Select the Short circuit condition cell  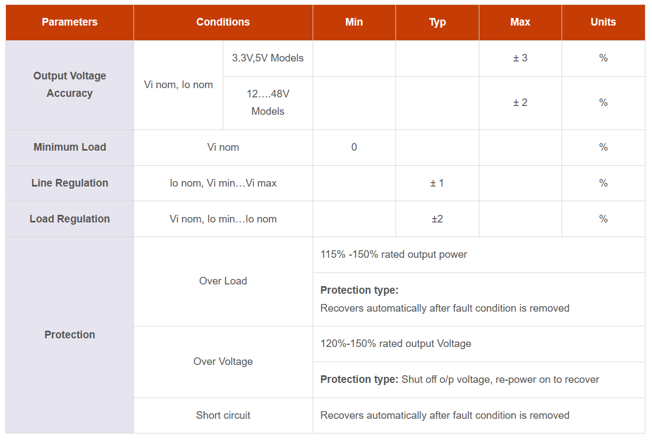[x=223, y=416]
